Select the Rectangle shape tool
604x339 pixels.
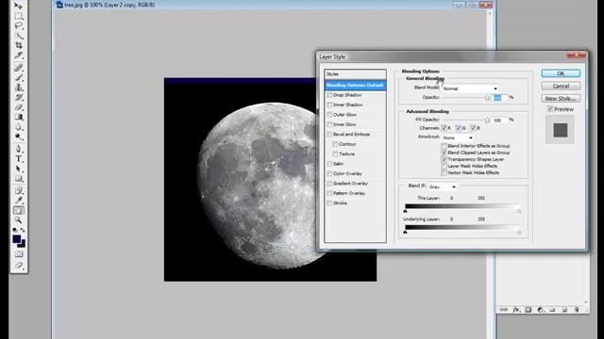19,179
